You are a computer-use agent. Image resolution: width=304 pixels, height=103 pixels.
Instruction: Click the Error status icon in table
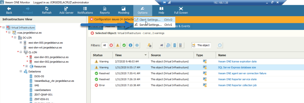coord(96,85)
